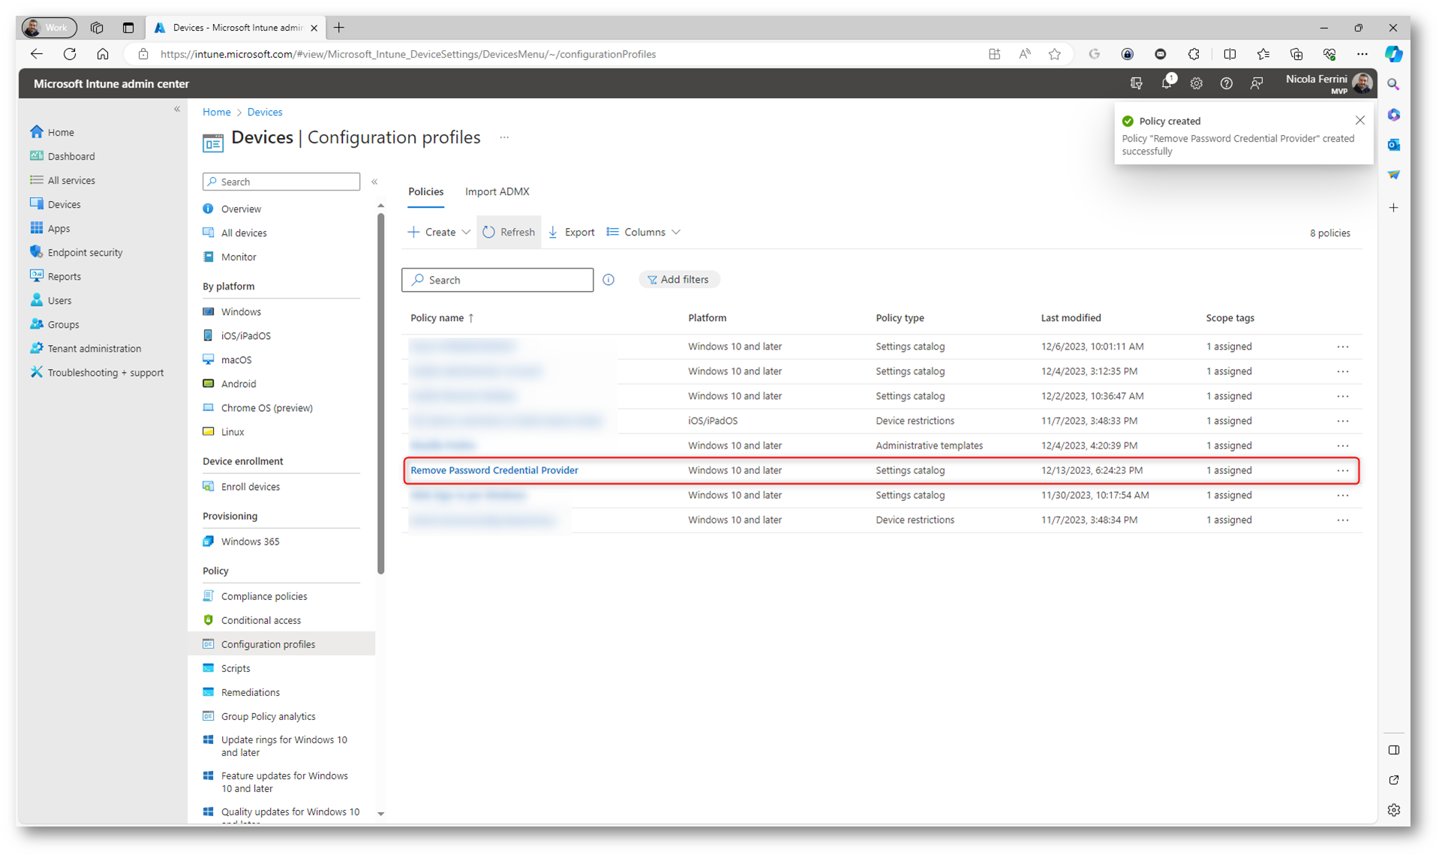
Task: Open Edge Copilot sidebar icon
Action: point(1393,54)
